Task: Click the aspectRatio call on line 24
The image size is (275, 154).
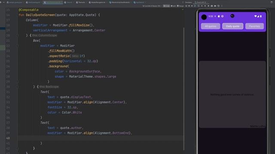Action: pos(59,56)
